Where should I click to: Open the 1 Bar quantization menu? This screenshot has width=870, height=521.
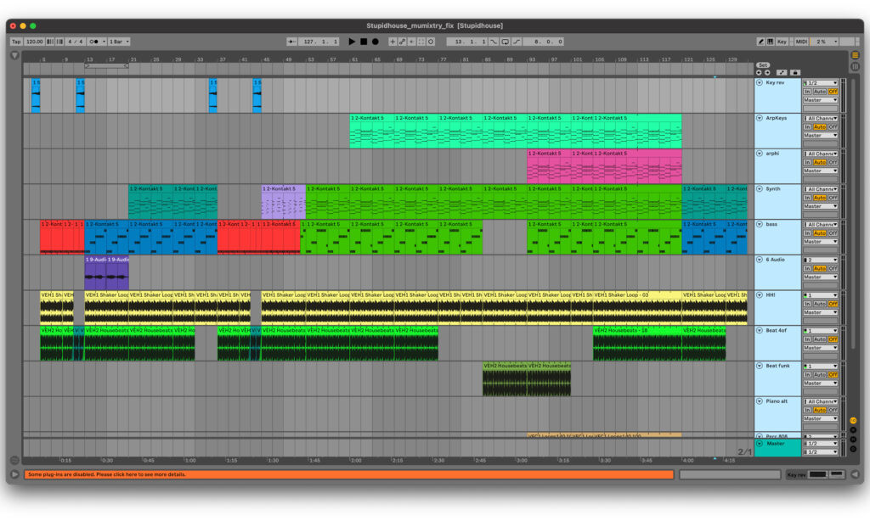(119, 42)
